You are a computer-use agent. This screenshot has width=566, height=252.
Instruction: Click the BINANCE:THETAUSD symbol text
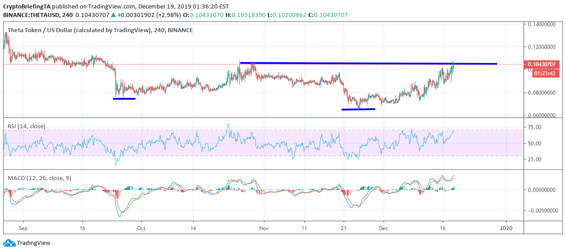point(31,15)
